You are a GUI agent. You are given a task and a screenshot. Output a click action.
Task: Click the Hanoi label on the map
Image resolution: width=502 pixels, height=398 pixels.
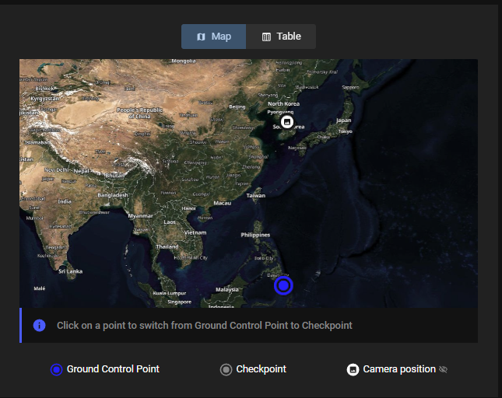(x=188, y=208)
